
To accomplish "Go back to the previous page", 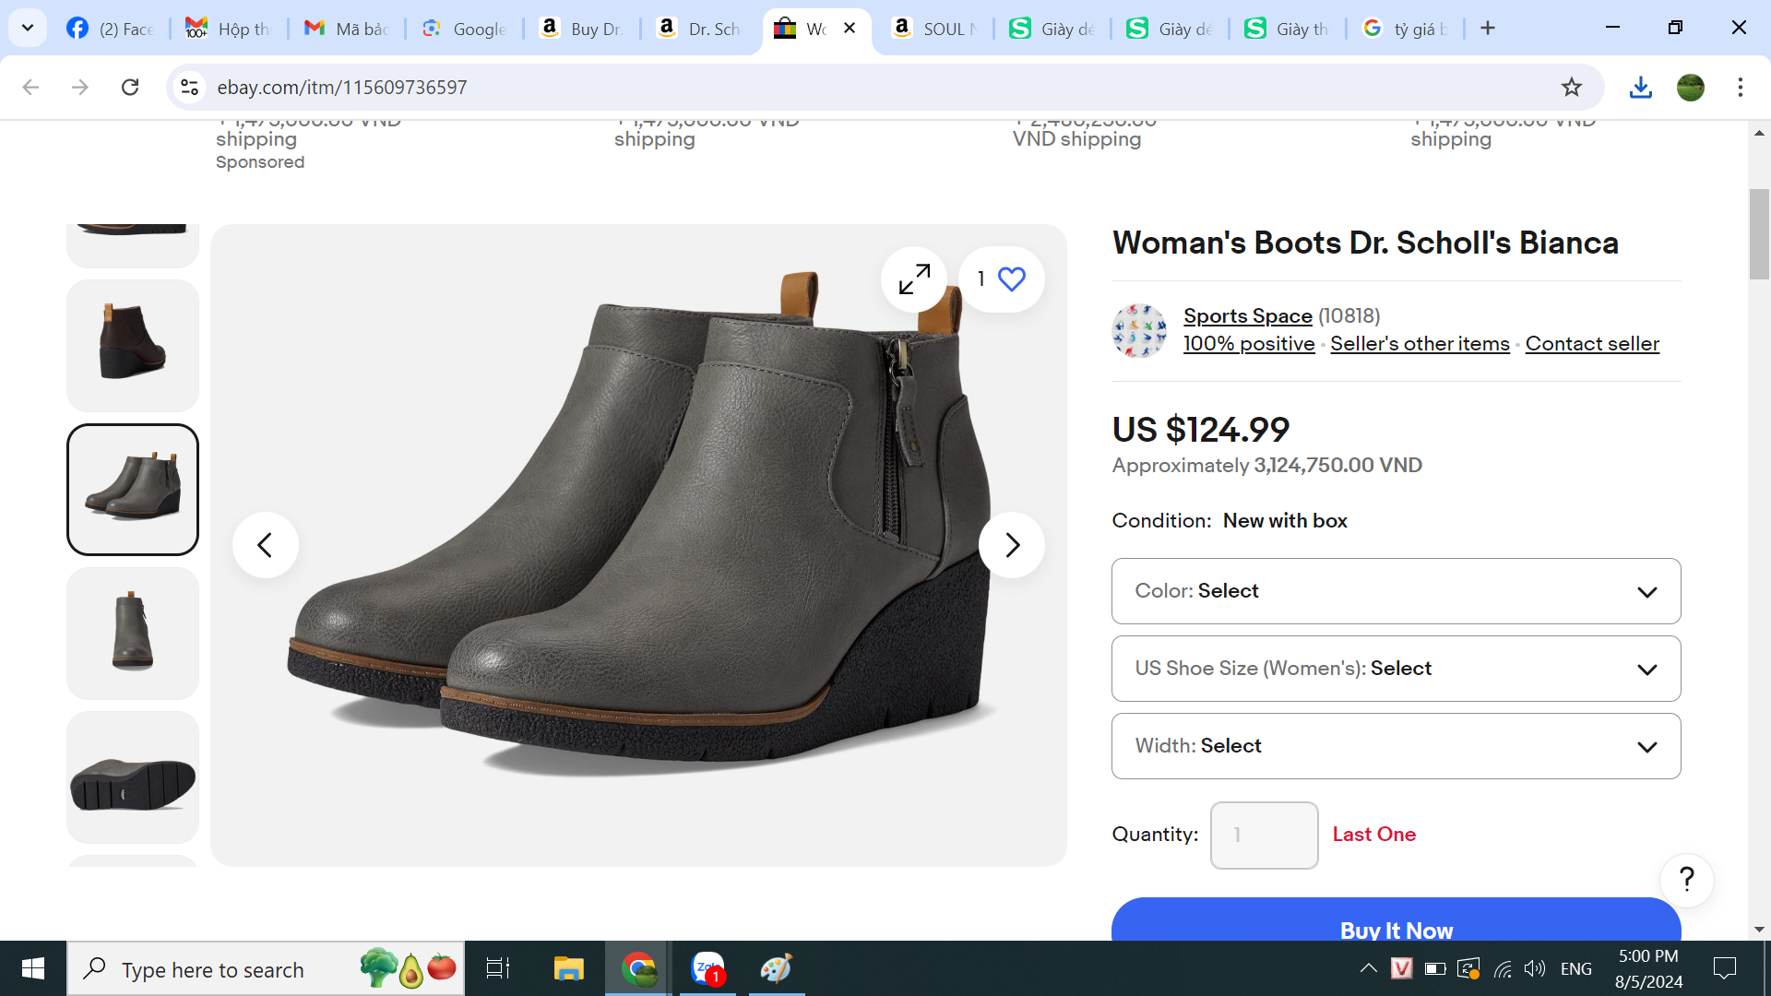I will (x=30, y=87).
